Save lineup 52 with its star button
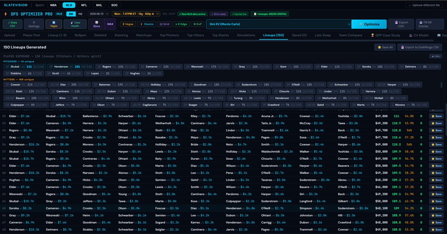Screen dimensions: 447x234 [437, 116]
